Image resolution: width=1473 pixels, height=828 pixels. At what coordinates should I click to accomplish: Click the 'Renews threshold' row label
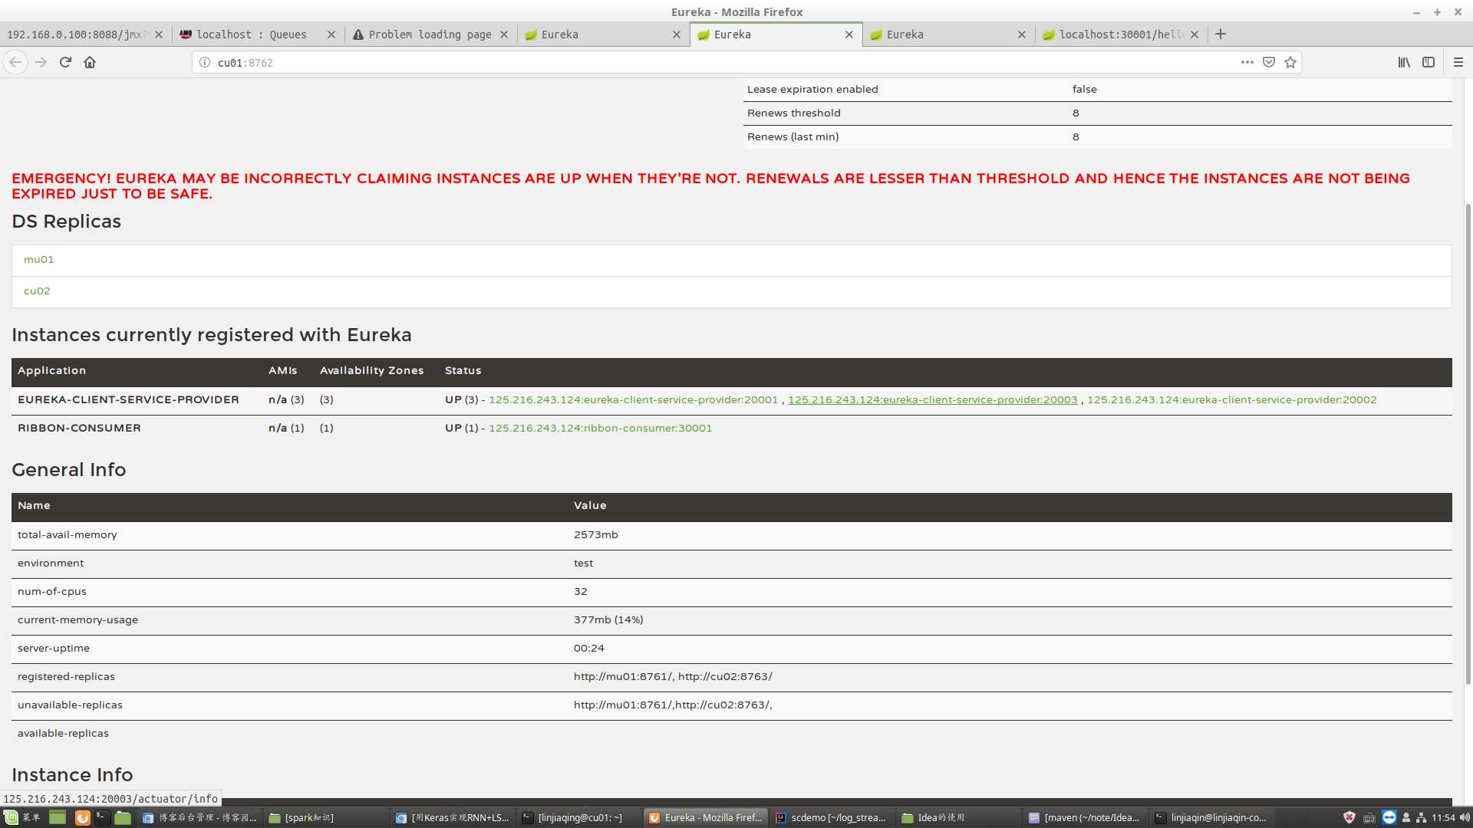click(x=794, y=113)
